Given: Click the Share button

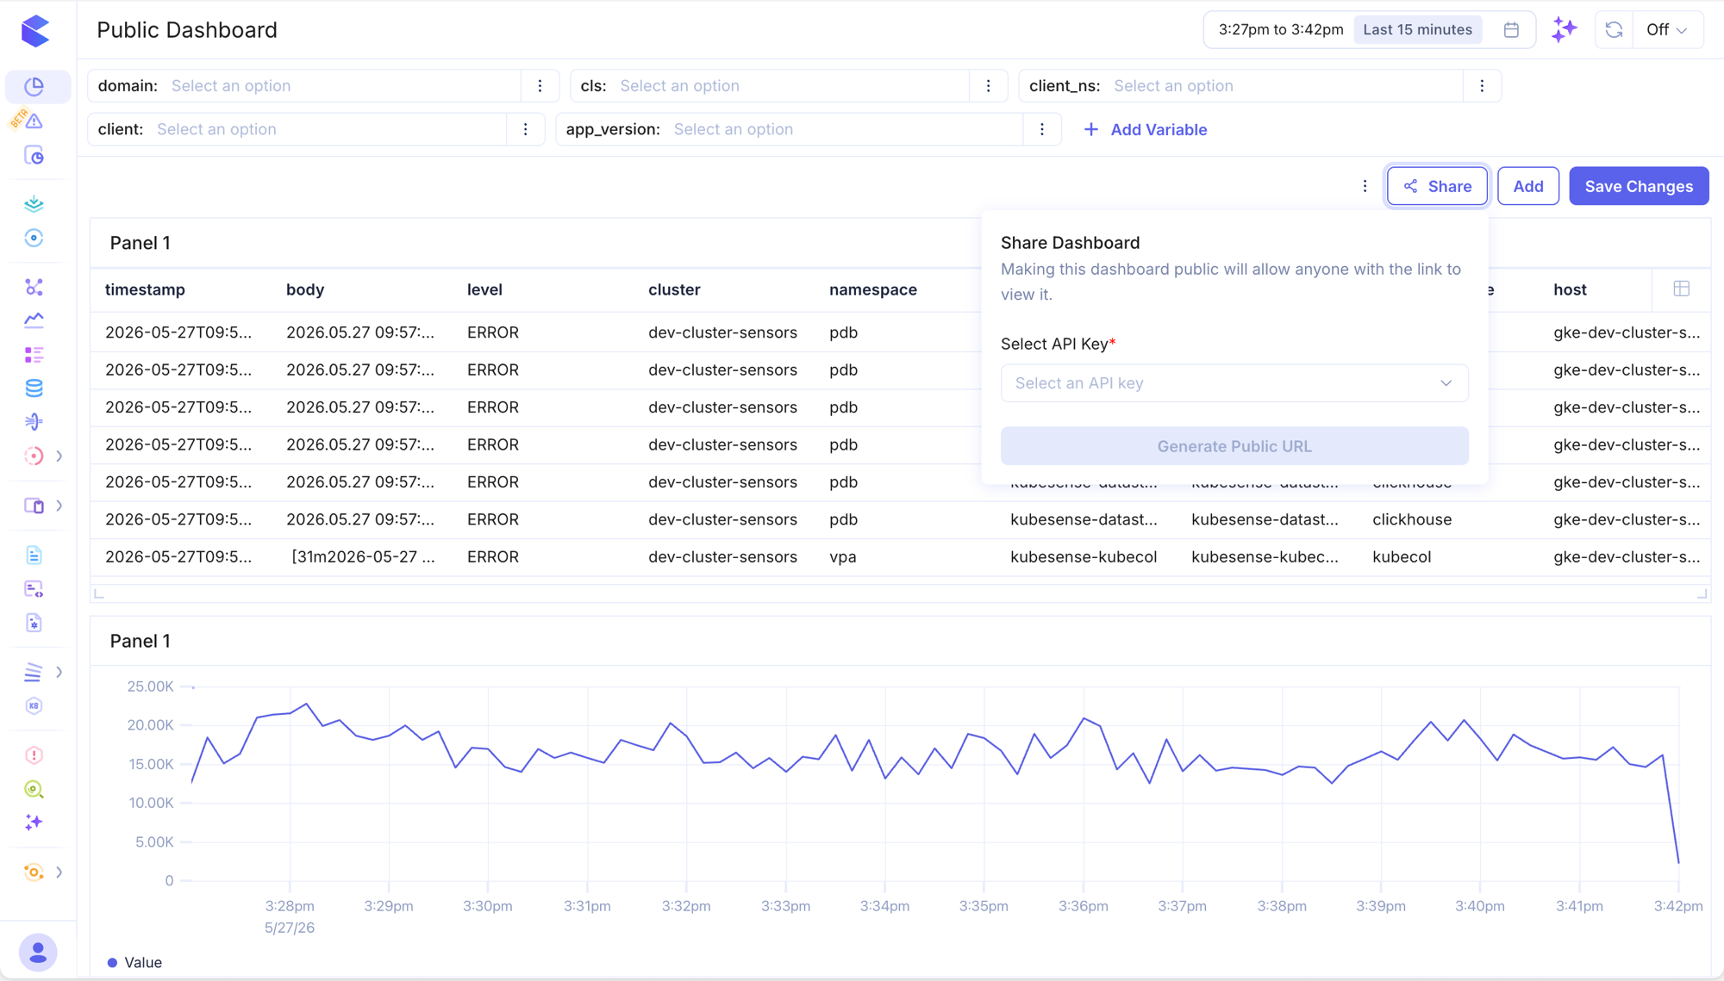Looking at the screenshot, I should pos(1437,186).
